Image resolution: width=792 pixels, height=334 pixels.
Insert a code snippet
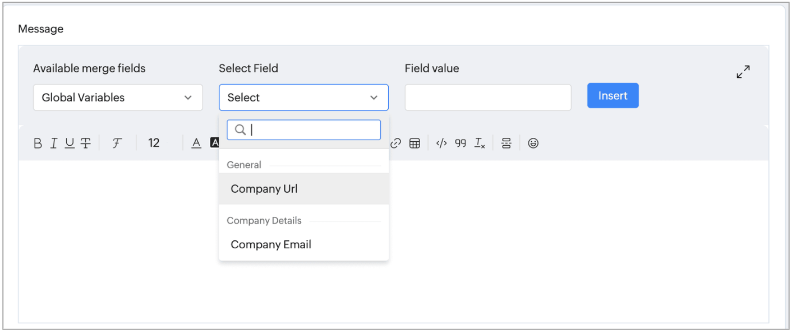pyautogui.click(x=441, y=143)
